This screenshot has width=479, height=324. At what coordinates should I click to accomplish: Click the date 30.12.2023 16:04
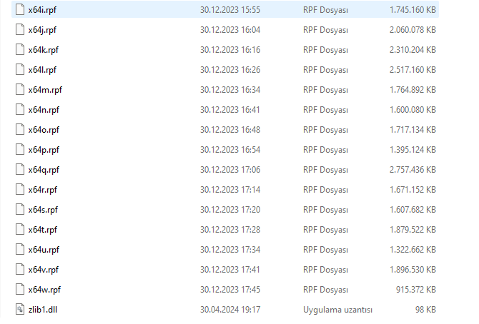pyautogui.click(x=230, y=30)
